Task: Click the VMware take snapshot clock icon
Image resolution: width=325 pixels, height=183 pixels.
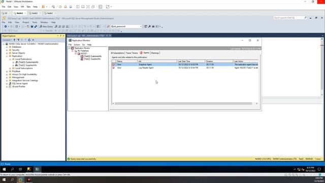Action: 60,7
